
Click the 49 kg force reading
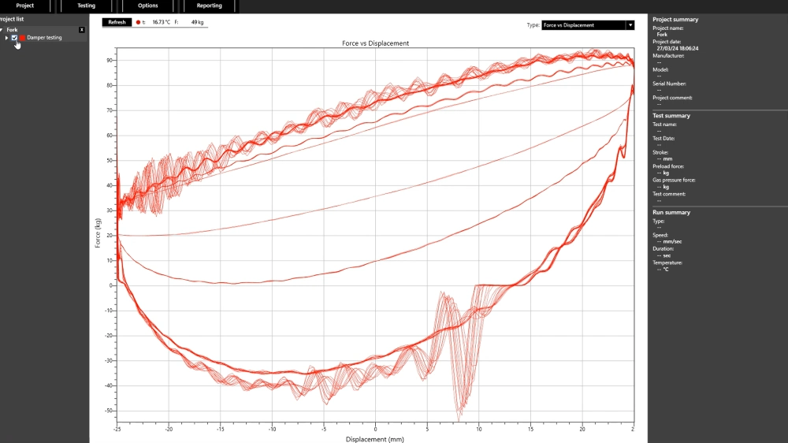click(198, 22)
